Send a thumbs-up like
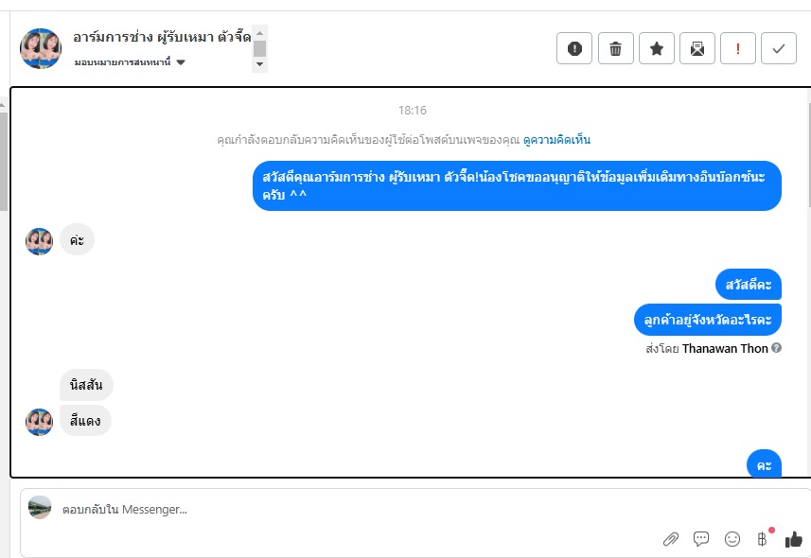Viewport: 811px width, 558px height. pyautogui.click(x=793, y=539)
